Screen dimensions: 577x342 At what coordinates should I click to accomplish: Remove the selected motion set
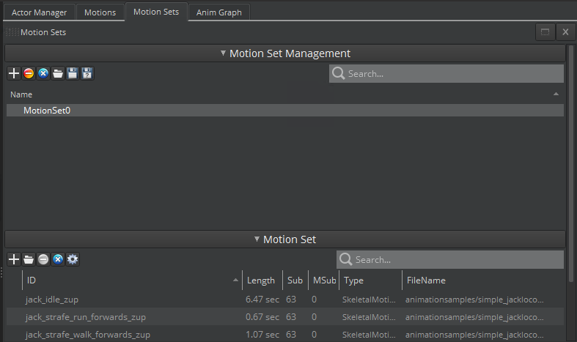click(28, 73)
